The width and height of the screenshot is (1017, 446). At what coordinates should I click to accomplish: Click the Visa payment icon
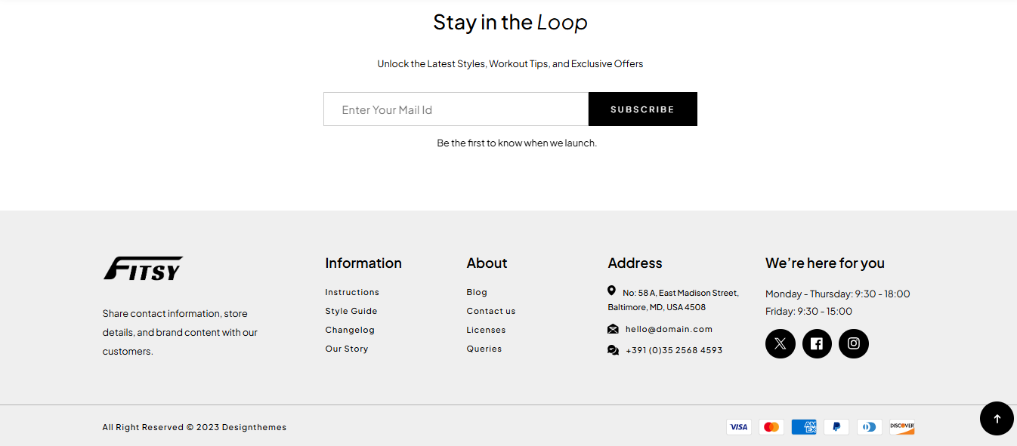pyautogui.click(x=739, y=427)
